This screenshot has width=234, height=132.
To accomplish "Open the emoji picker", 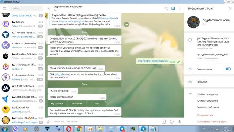I will tap(171, 121).
